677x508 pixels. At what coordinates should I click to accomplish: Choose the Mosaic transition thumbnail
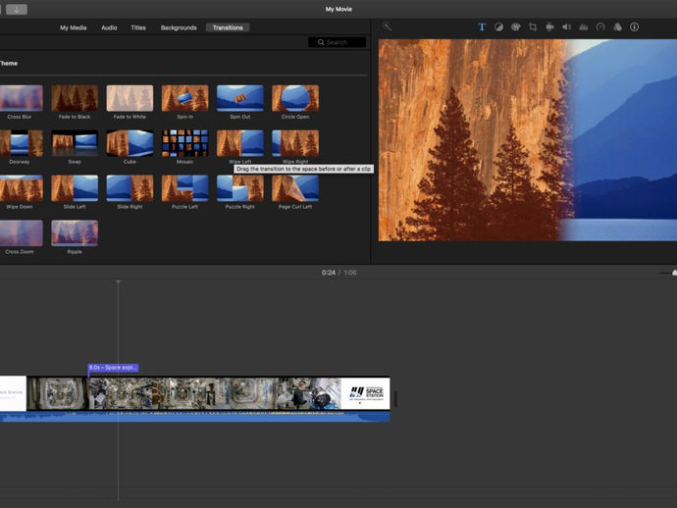click(184, 143)
